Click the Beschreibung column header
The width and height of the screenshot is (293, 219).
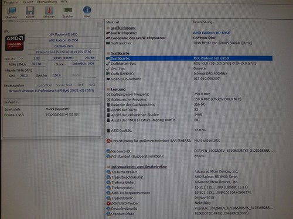203,22
